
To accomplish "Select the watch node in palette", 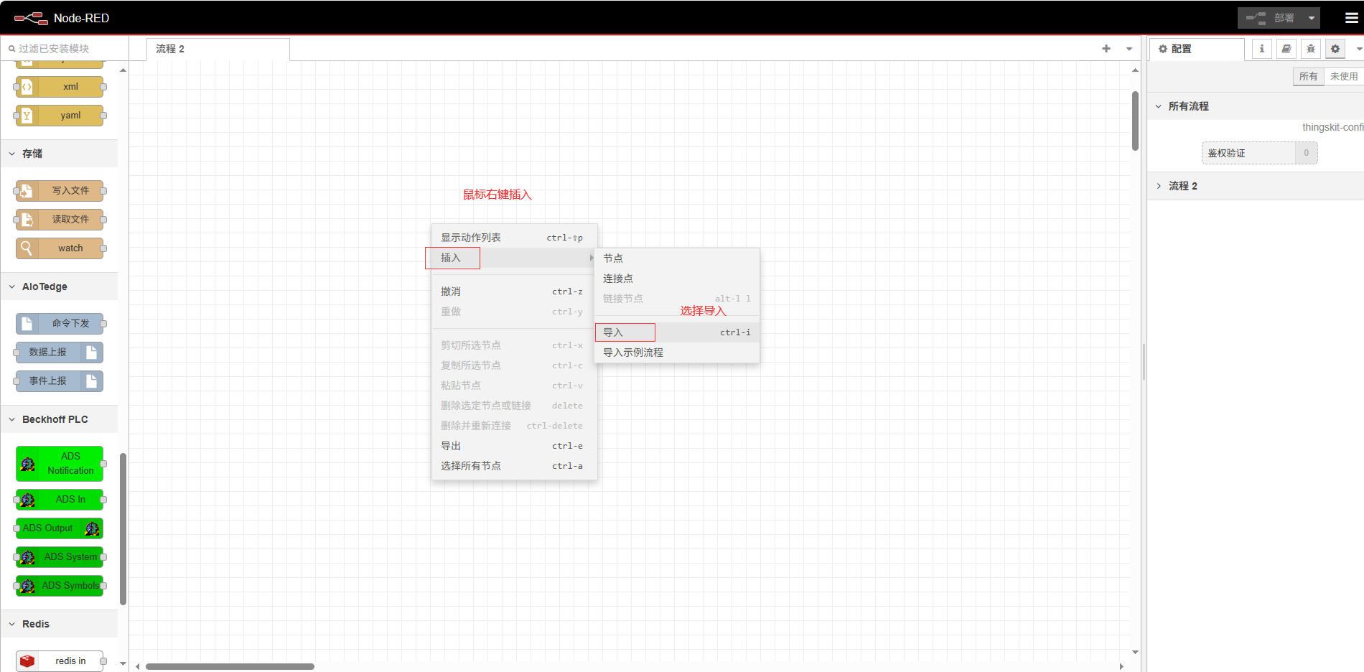I will click(60, 248).
